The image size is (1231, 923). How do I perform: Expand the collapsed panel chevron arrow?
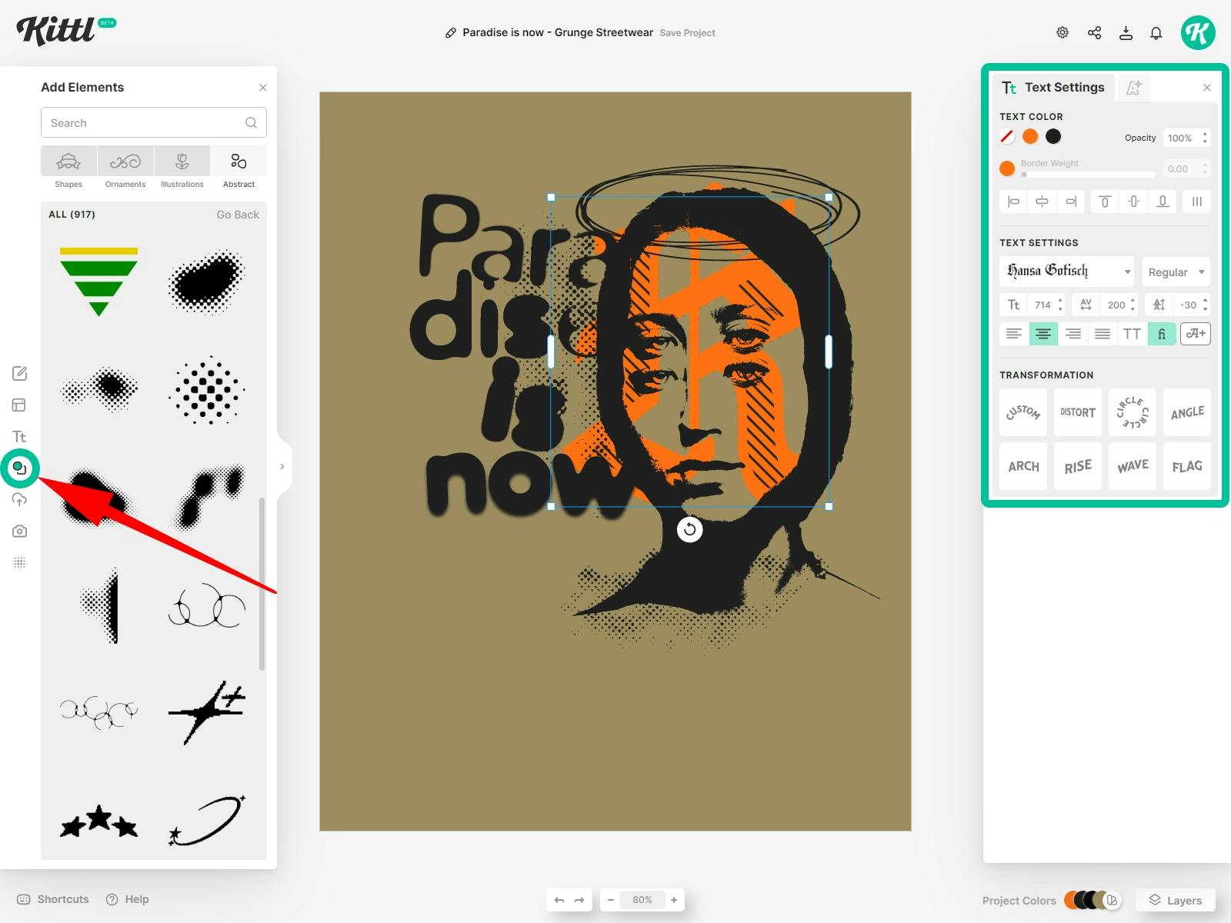(282, 467)
